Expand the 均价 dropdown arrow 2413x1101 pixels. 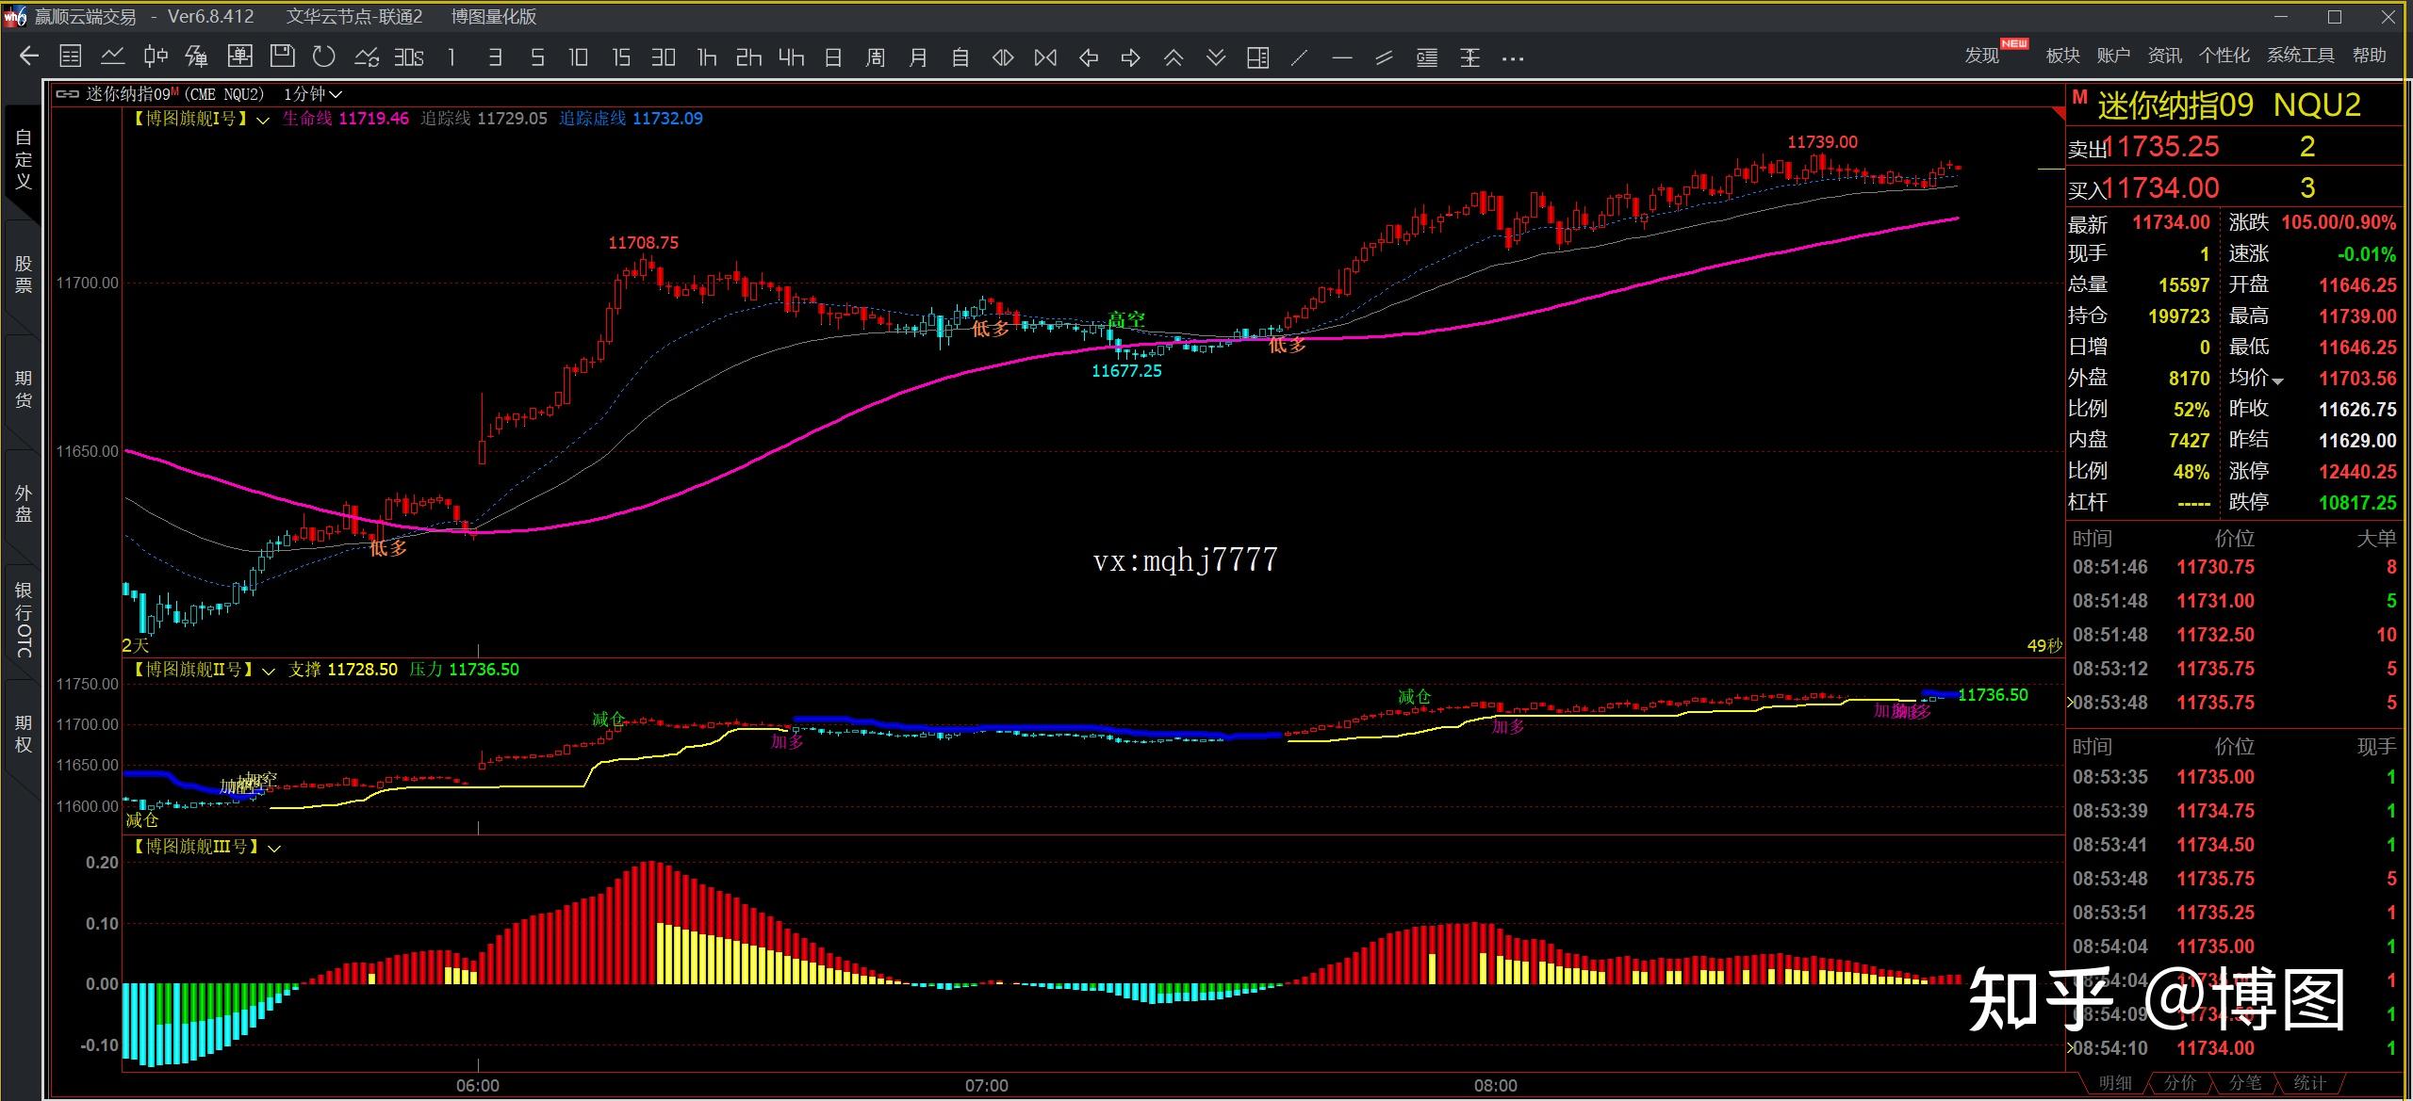[2278, 381]
